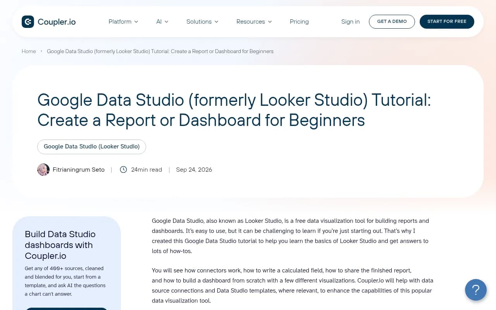Click the "Get any of 400+ sources" paragraph
496x310 pixels.
click(x=65, y=281)
